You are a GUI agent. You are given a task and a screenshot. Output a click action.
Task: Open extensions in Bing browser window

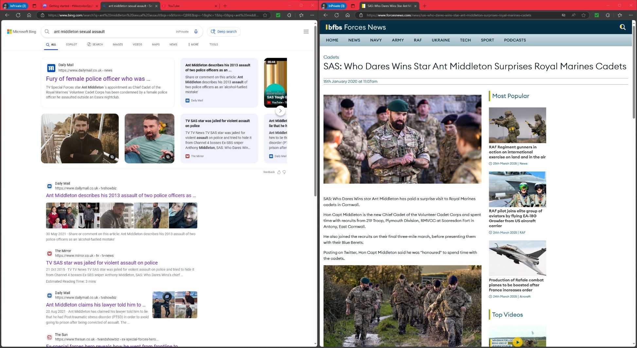(289, 15)
